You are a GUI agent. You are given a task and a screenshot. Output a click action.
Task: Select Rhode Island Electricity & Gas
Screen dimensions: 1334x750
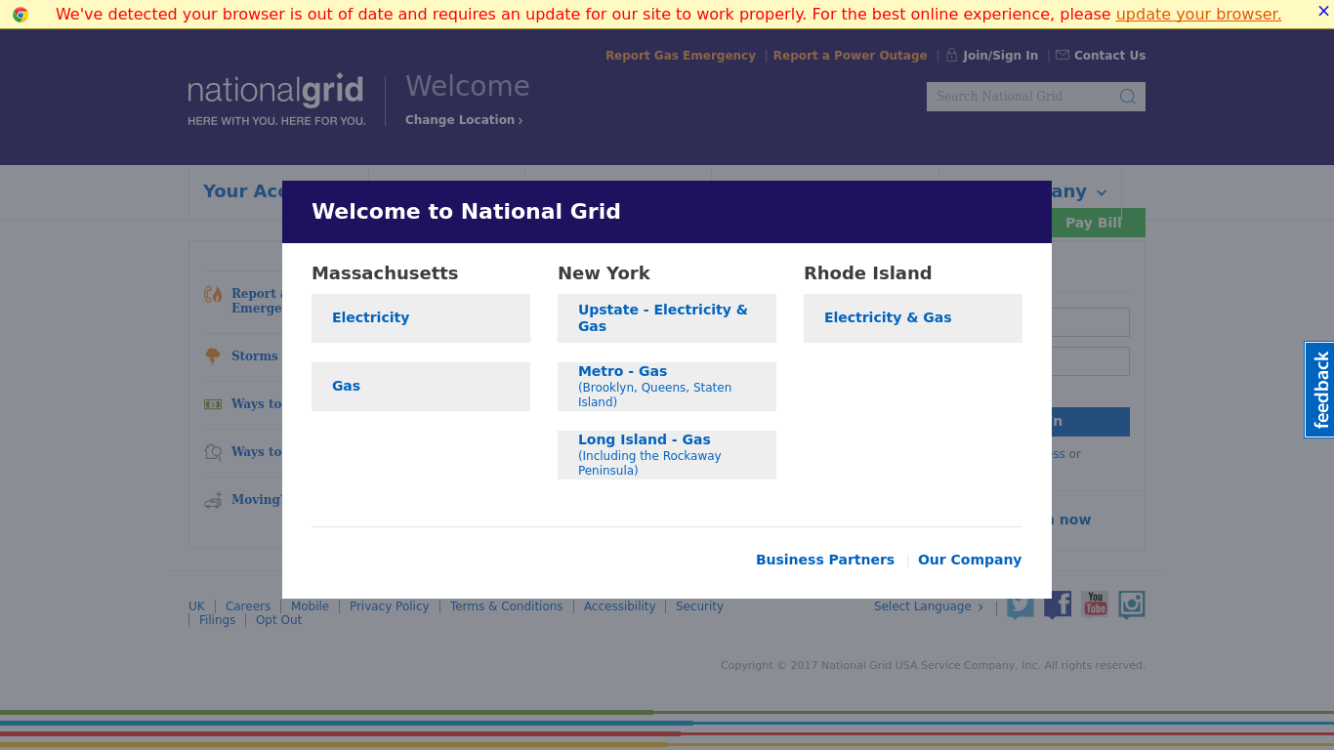(913, 318)
